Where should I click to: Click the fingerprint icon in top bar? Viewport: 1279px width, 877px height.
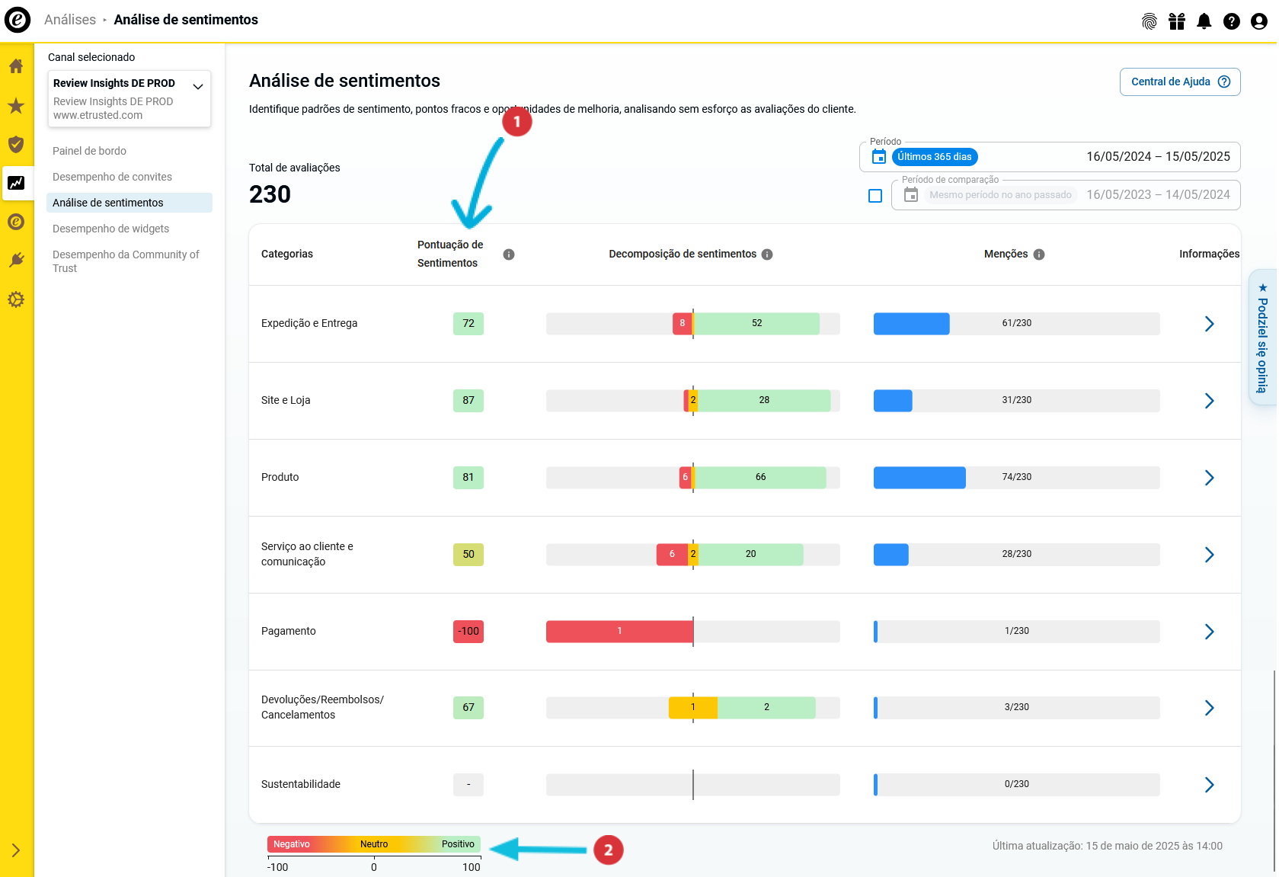click(x=1150, y=21)
